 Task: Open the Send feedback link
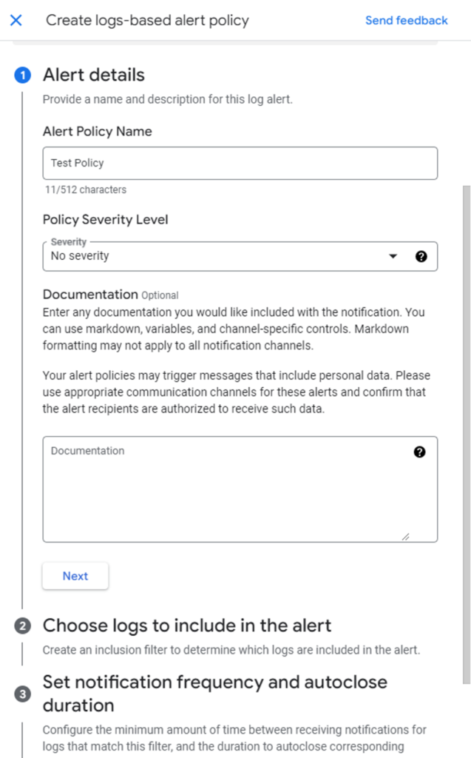(x=406, y=21)
